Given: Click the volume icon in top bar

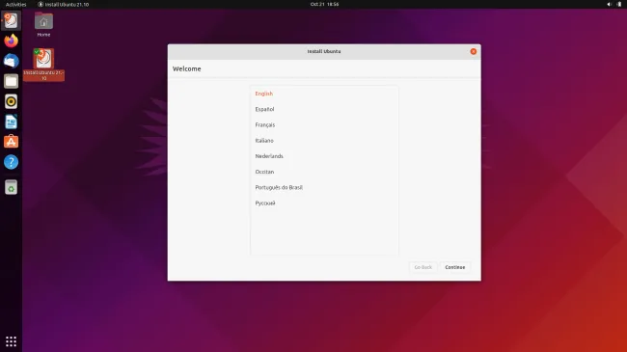Looking at the screenshot, I should tap(609, 4).
